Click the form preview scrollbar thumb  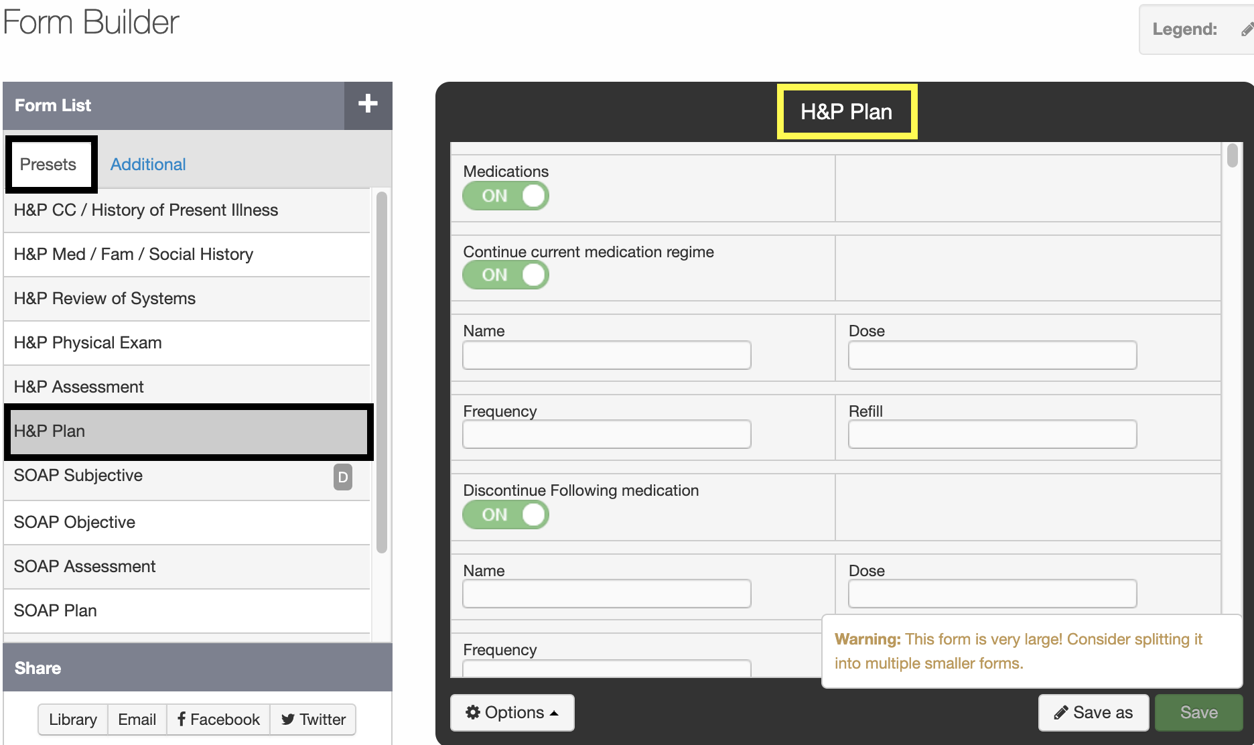click(x=1233, y=155)
